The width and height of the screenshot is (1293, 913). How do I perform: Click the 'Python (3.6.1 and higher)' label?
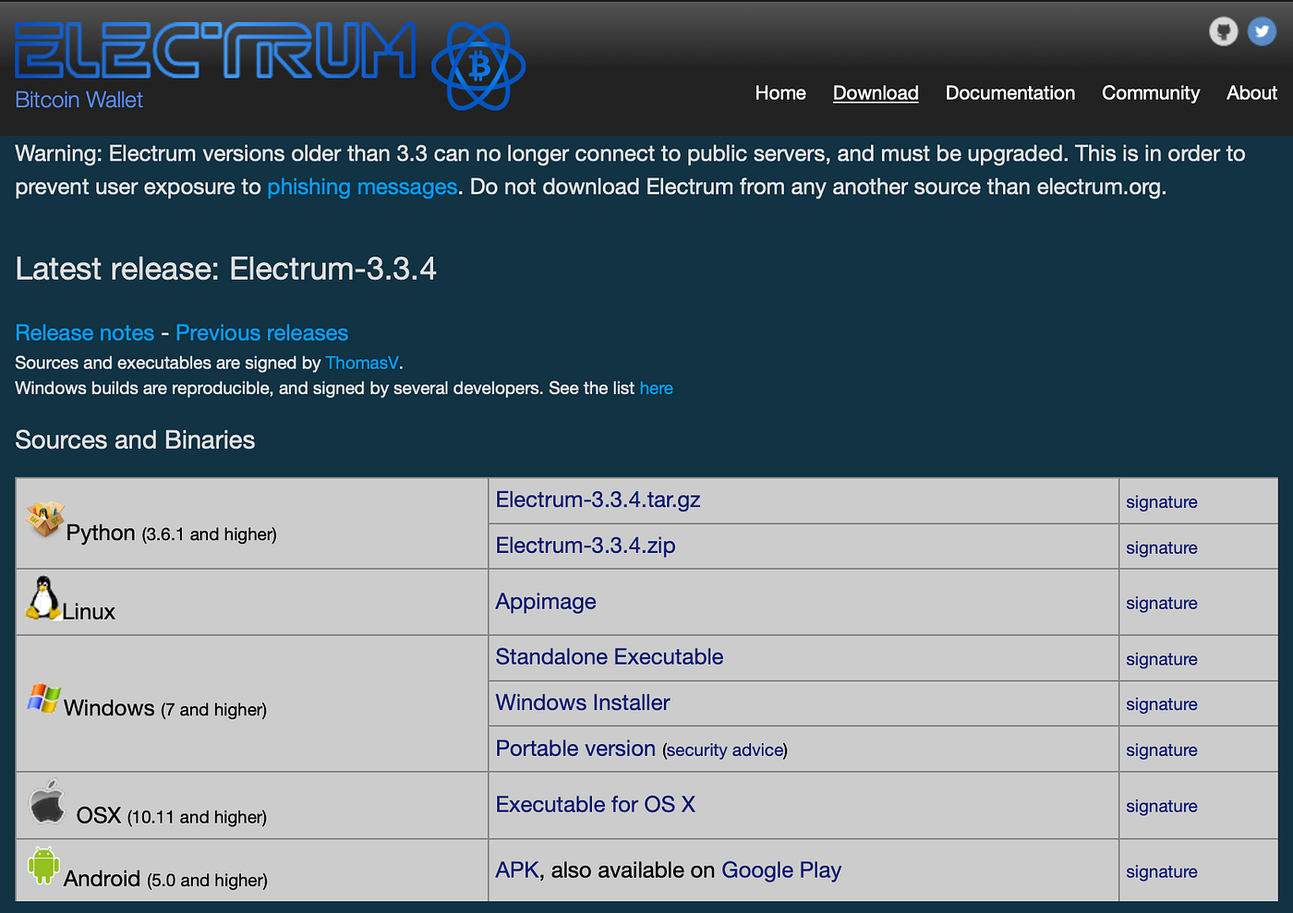[172, 534]
